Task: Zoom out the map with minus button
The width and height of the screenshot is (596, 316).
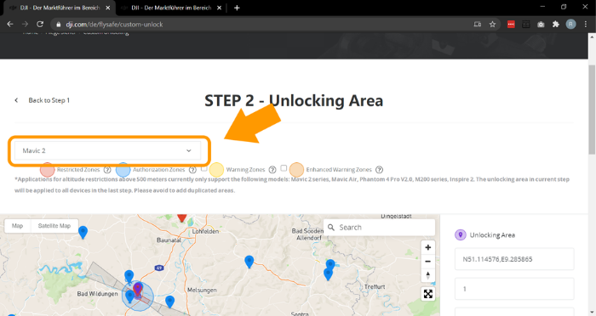Action: [x=428, y=262]
